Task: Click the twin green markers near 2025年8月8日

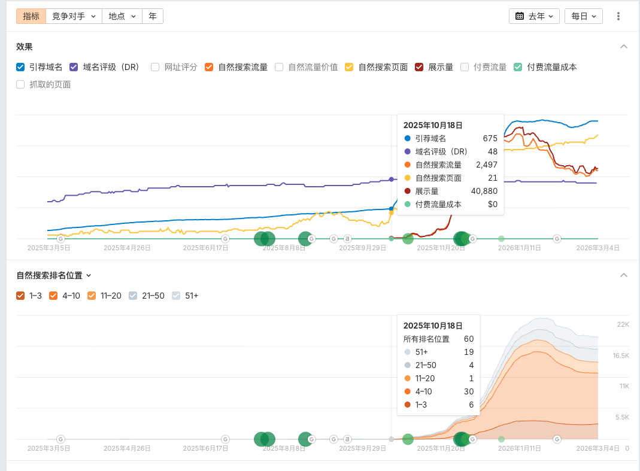Action: click(265, 238)
